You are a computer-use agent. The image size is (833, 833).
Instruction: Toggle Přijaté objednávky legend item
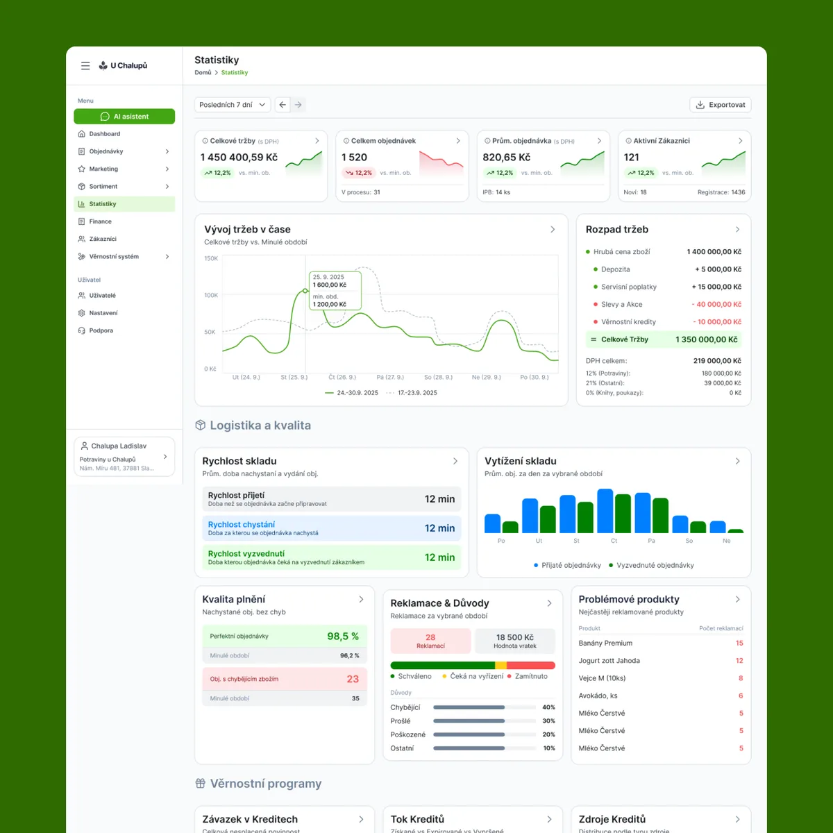coord(567,565)
